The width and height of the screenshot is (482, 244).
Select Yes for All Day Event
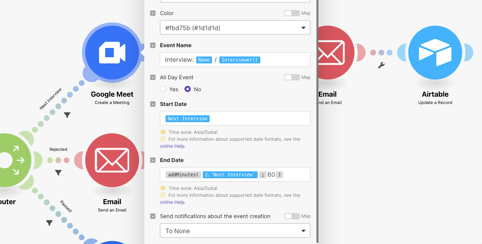[x=164, y=89]
